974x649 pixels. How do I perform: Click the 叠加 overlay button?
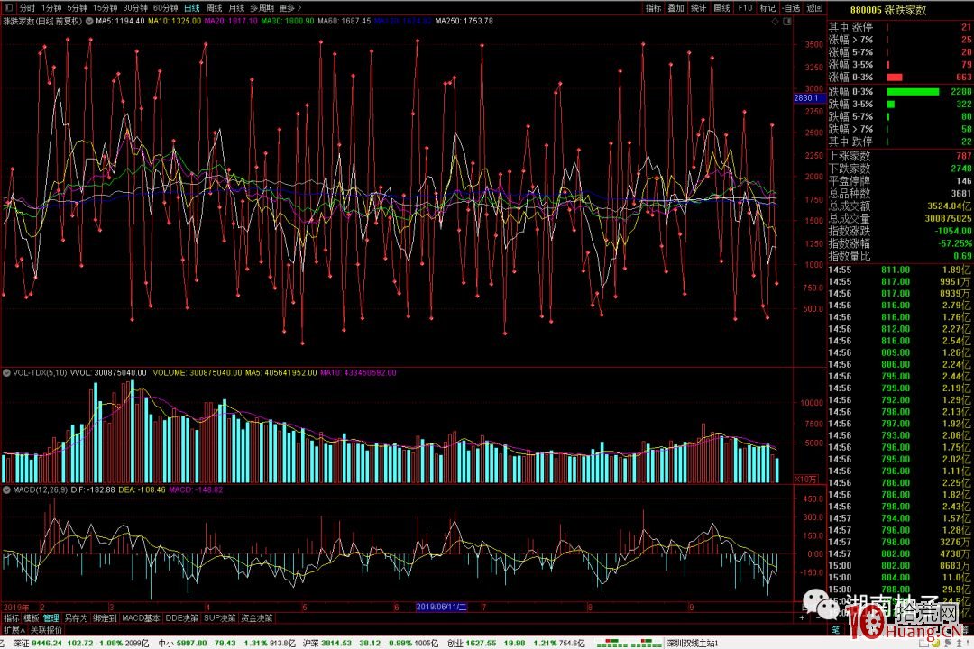675,7
